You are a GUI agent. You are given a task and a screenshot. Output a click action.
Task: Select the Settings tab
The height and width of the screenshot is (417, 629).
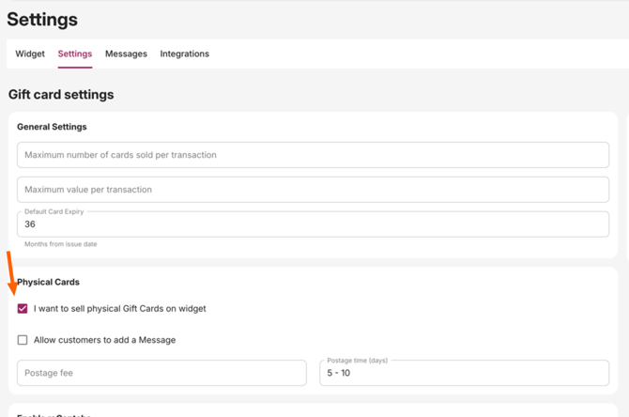click(75, 54)
